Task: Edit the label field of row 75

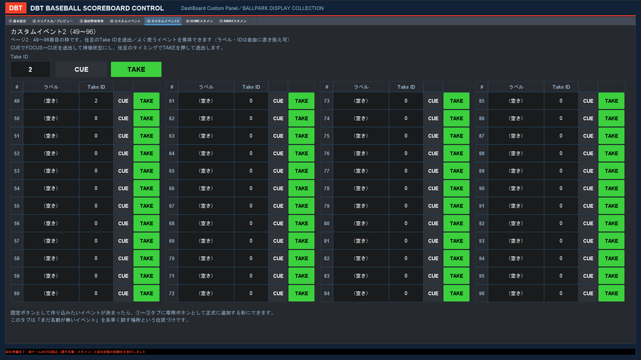Action: pos(361,136)
